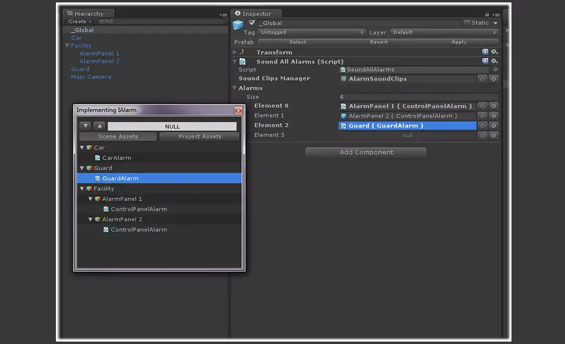This screenshot has width=565, height=344.
Task: Clear the Sound Clips Manager field
Action: (482, 79)
